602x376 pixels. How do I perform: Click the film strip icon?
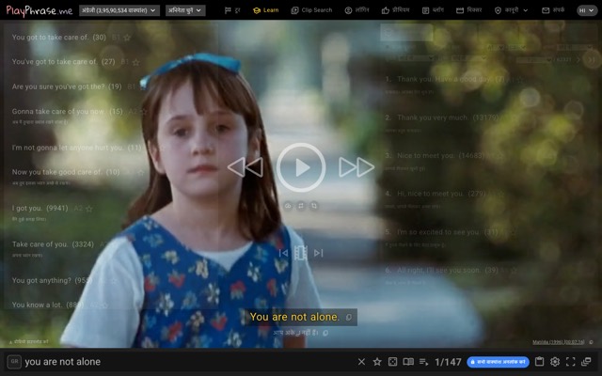(x=301, y=253)
